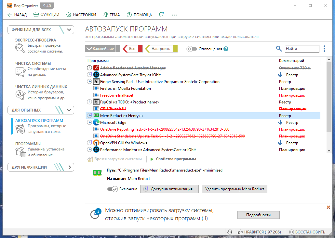This screenshot has width=335, height=238.
Task: Click the Комментарий column header
Action: [x=299, y=61]
